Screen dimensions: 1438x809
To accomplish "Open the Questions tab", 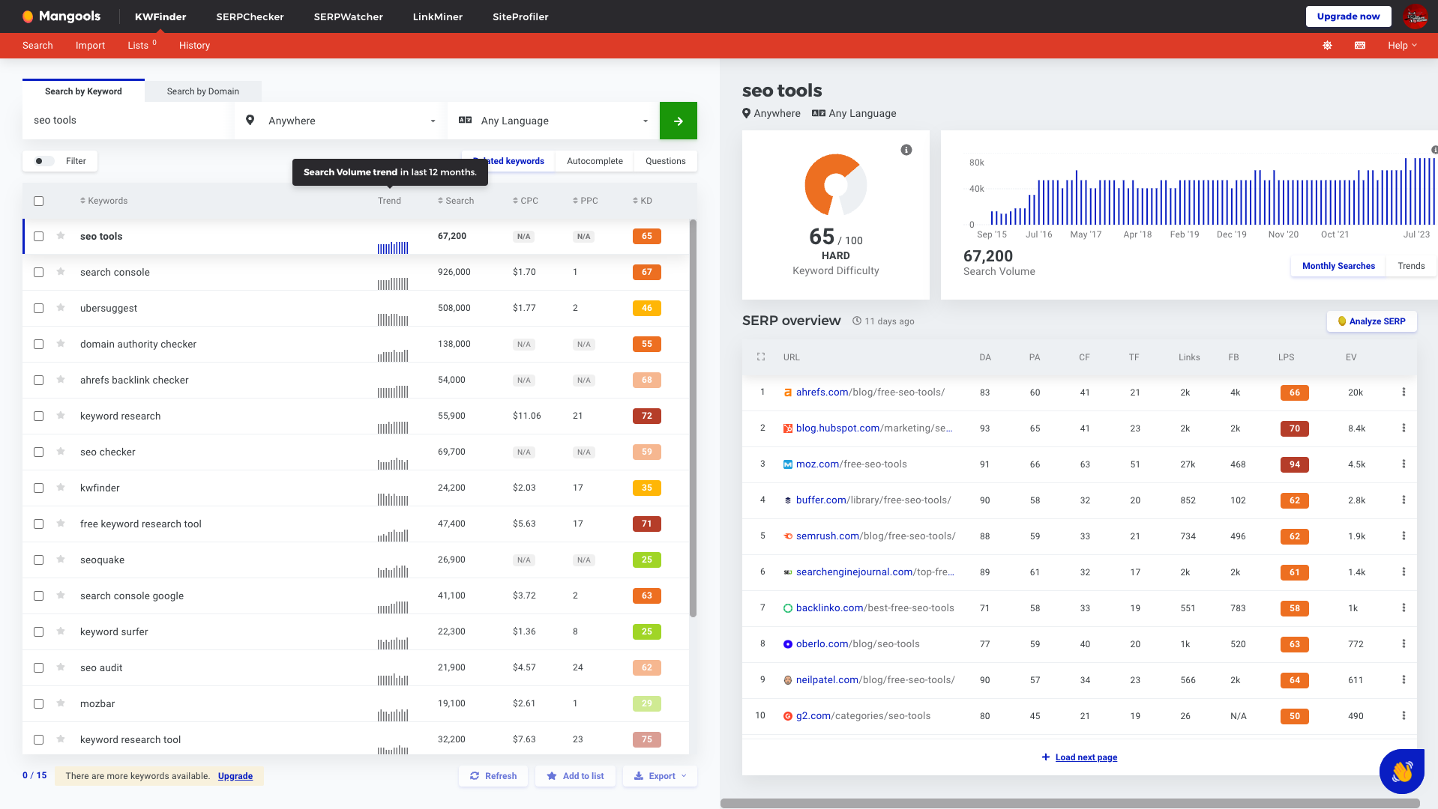I will [x=664, y=161].
